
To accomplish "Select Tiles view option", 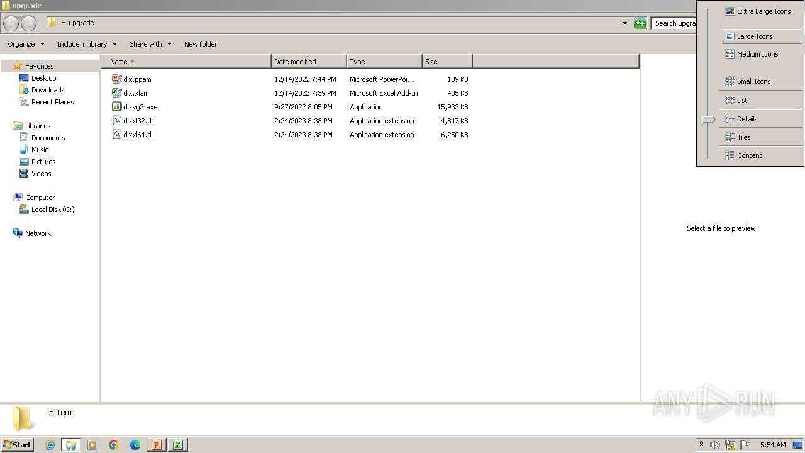I will pyautogui.click(x=762, y=137).
